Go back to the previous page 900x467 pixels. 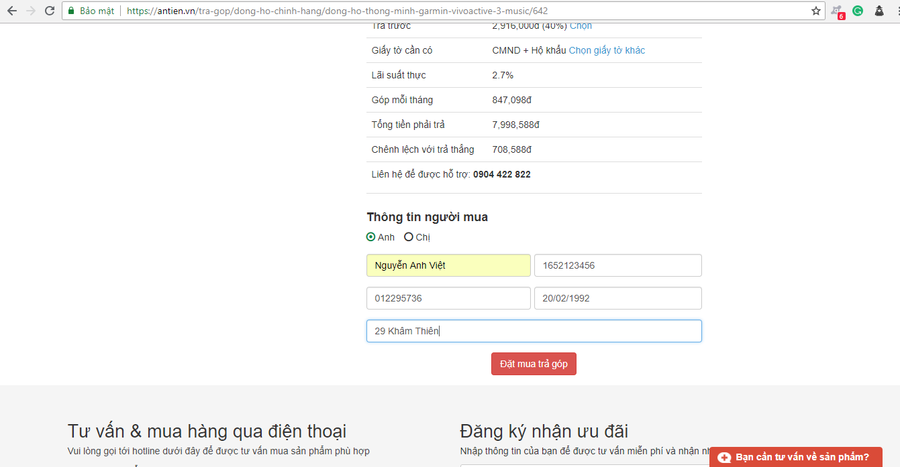[x=12, y=11]
